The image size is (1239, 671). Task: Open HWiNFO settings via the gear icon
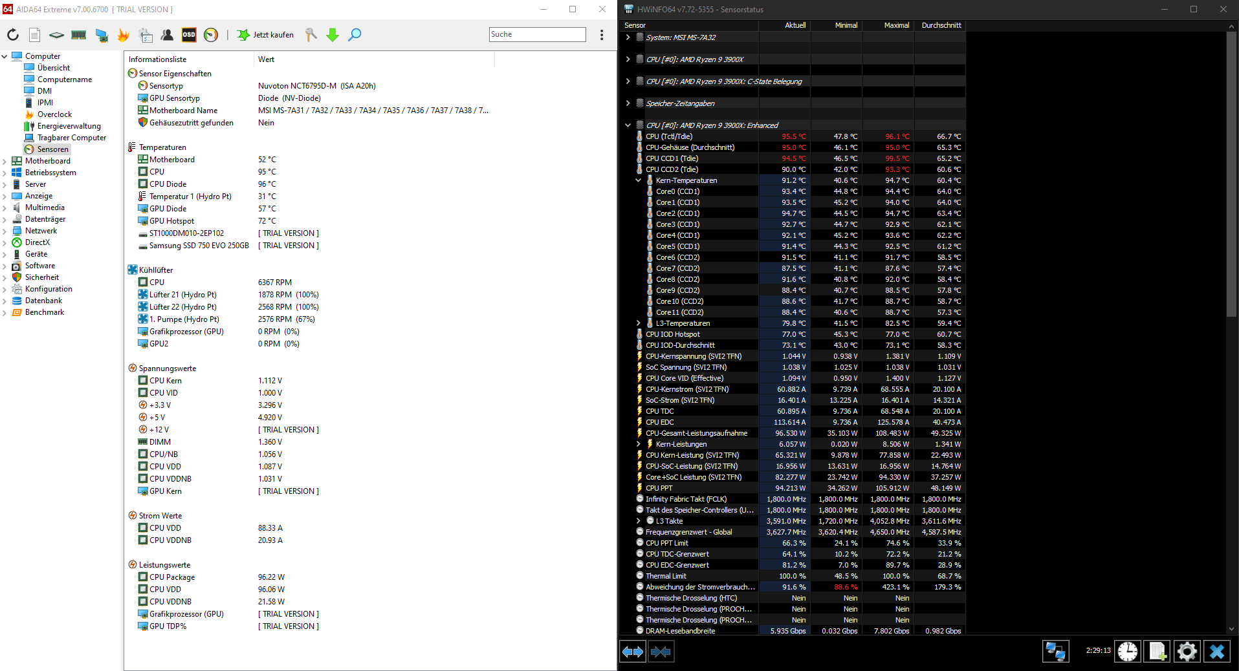[x=1187, y=652]
